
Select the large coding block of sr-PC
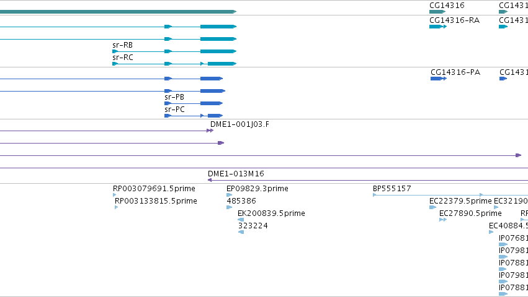click(x=215, y=116)
